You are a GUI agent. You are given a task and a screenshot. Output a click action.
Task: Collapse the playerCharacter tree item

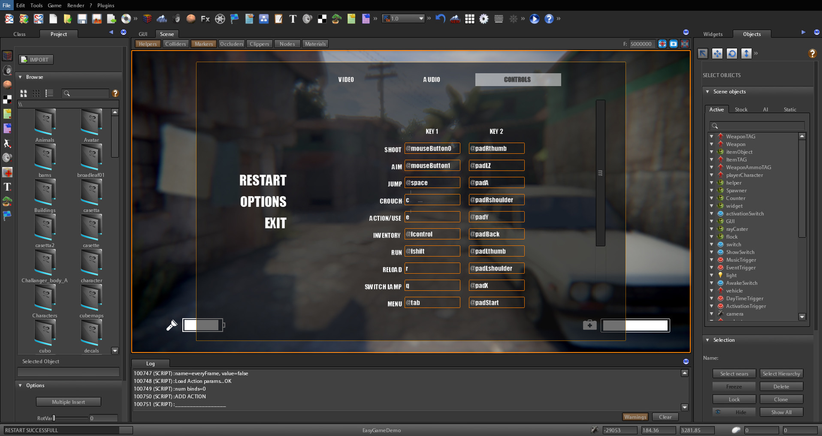[x=712, y=175]
